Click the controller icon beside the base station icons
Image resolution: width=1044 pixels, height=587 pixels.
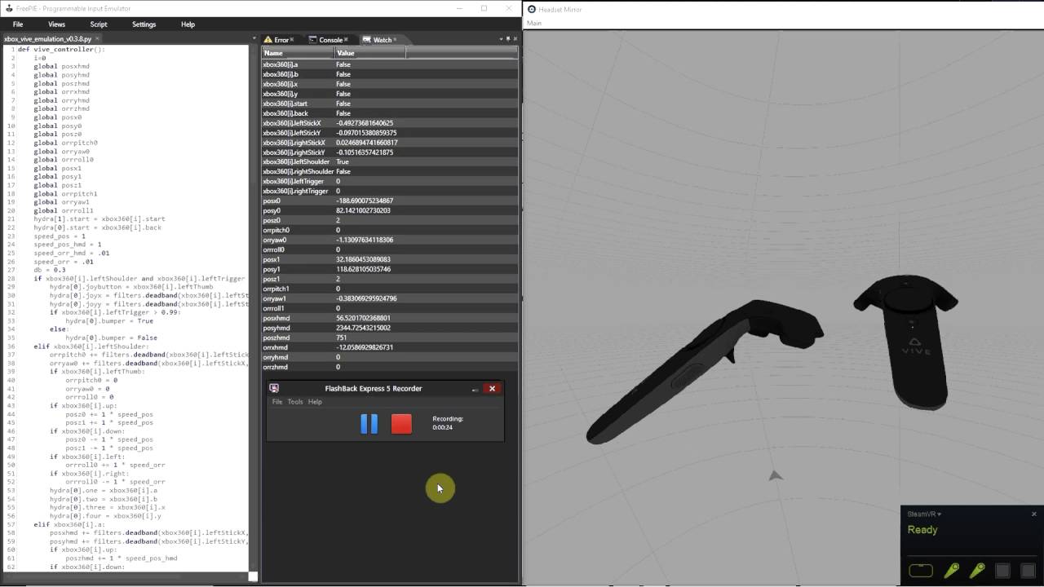[x=977, y=571]
